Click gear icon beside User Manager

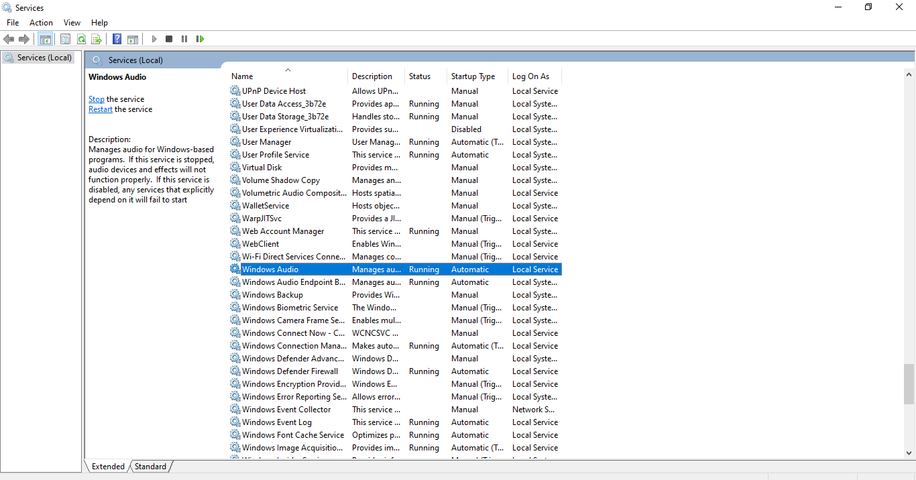pos(235,141)
